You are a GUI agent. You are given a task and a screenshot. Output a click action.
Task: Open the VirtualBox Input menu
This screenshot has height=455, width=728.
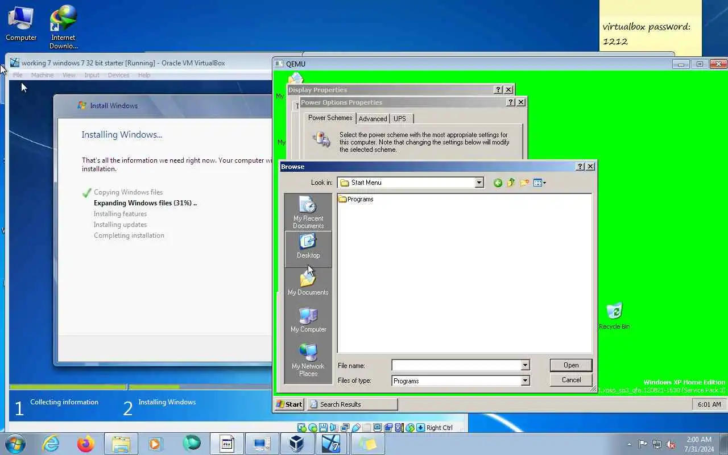(92, 75)
